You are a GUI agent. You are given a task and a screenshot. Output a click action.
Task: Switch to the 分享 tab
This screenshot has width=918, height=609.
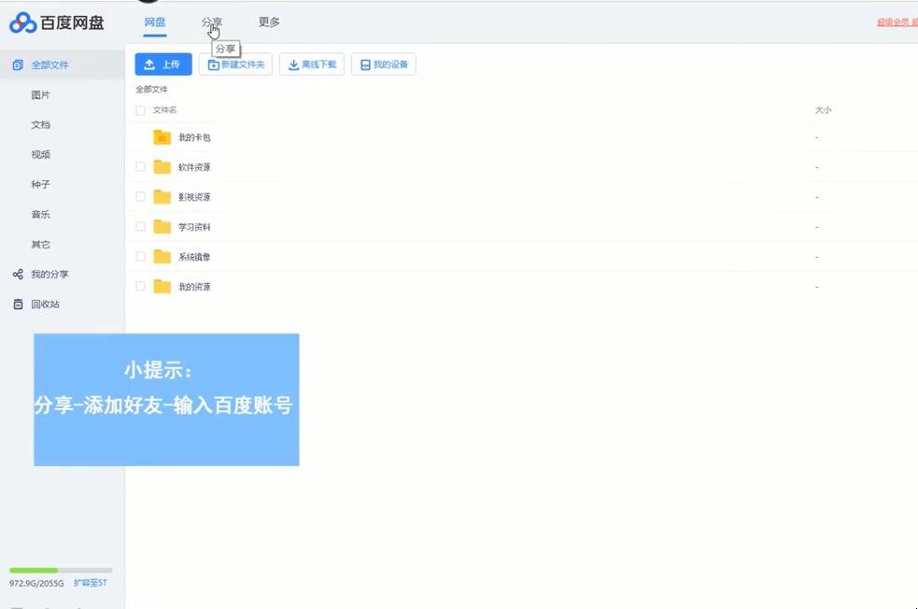click(213, 21)
